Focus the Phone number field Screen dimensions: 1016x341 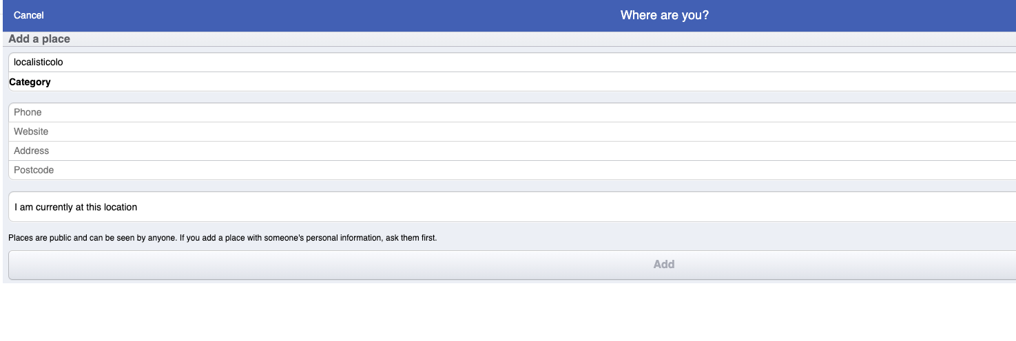coord(512,112)
